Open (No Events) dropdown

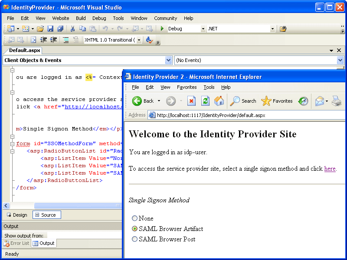tap(340, 60)
